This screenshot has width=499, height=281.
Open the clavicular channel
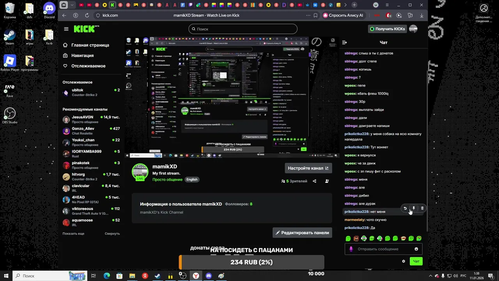click(91, 188)
